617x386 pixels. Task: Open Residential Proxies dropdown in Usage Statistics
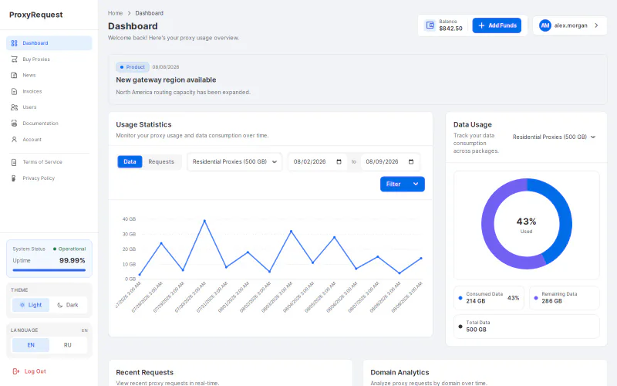click(x=234, y=161)
